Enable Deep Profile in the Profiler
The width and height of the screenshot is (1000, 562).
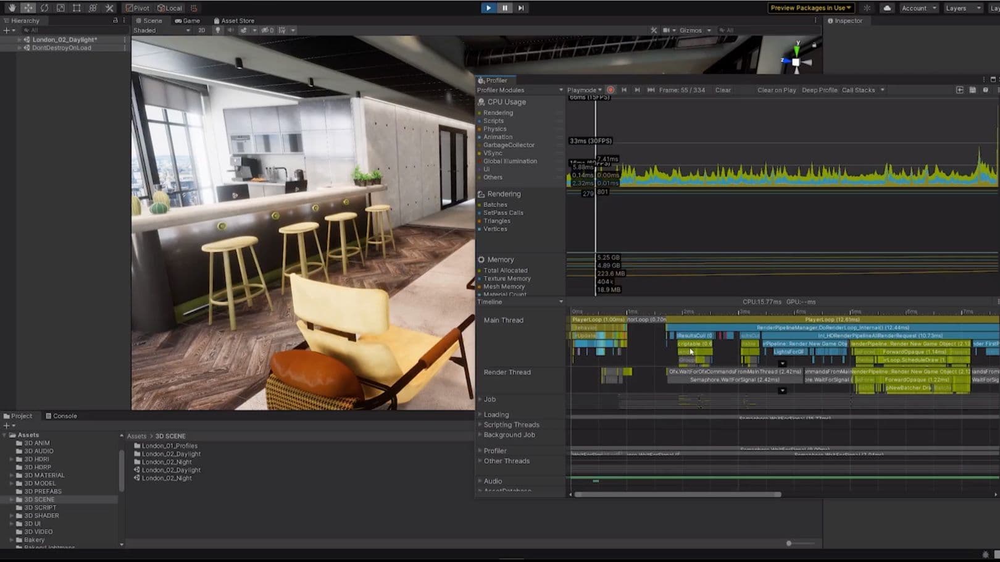(819, 90)
